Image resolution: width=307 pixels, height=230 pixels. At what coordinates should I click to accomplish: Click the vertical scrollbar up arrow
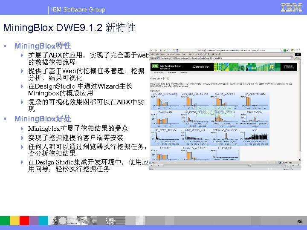pyautogui.click(x=300, y=62)
